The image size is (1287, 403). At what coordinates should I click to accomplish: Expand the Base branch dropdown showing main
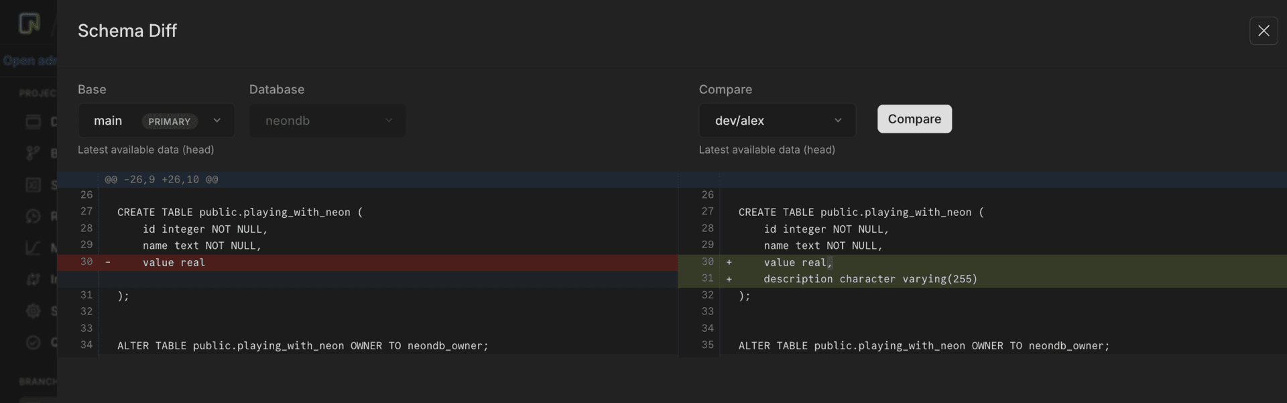coord(156,121)
